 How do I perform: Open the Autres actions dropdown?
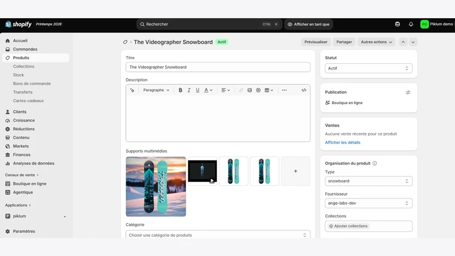(376, 42)
